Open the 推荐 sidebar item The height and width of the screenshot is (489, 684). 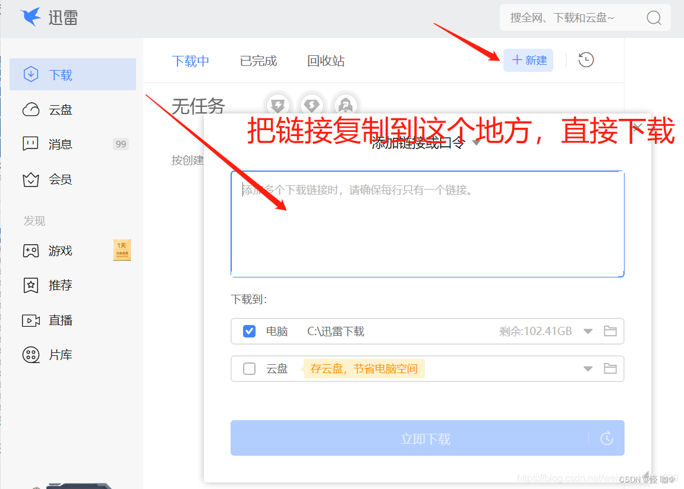73,285
